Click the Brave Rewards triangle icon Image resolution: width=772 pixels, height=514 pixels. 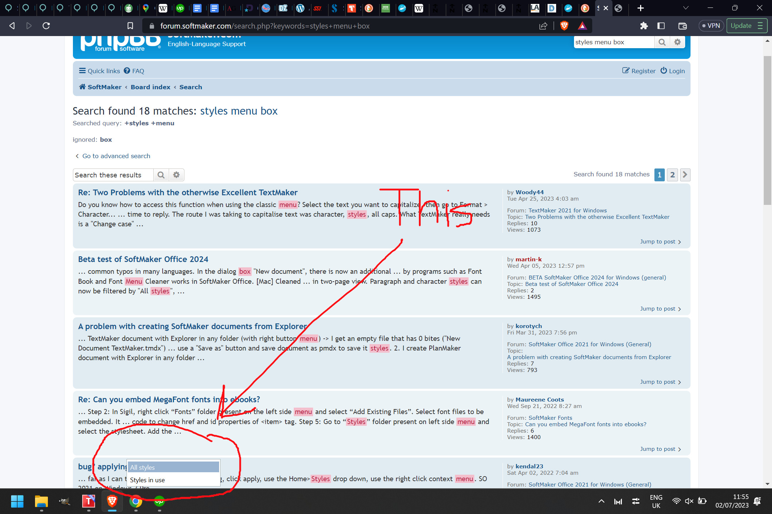point(582,26)
